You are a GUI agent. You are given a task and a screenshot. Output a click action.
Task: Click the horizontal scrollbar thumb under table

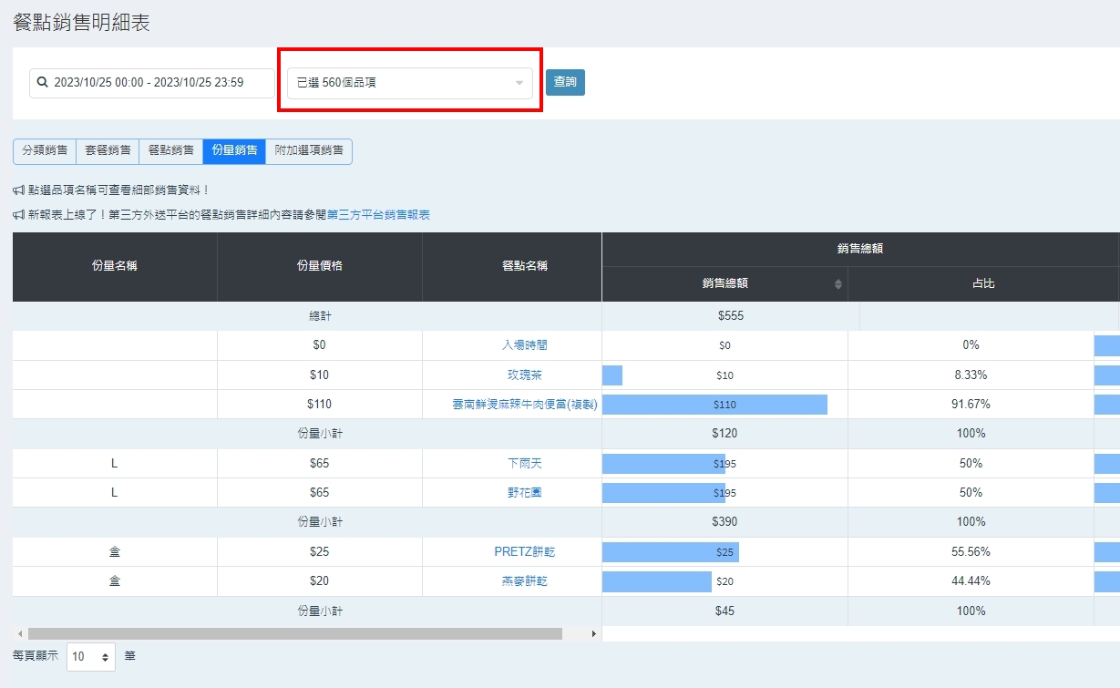pos(294,633)
